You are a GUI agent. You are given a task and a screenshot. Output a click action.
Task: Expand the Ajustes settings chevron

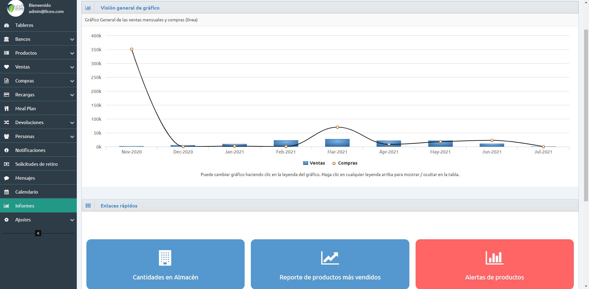click(x=72, y=220)
